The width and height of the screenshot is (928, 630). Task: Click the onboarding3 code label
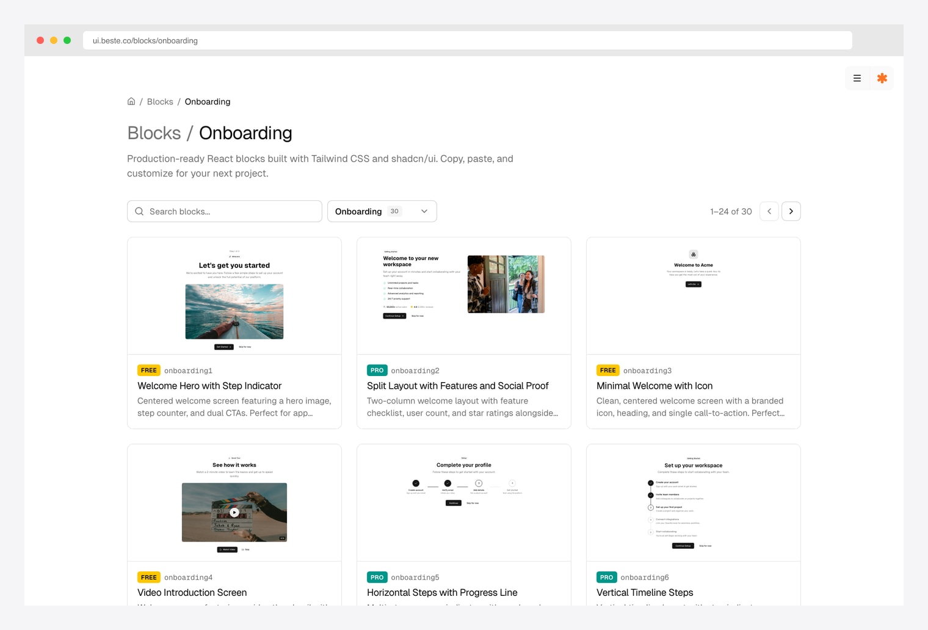pyautogui.click(x=647, y=371)
